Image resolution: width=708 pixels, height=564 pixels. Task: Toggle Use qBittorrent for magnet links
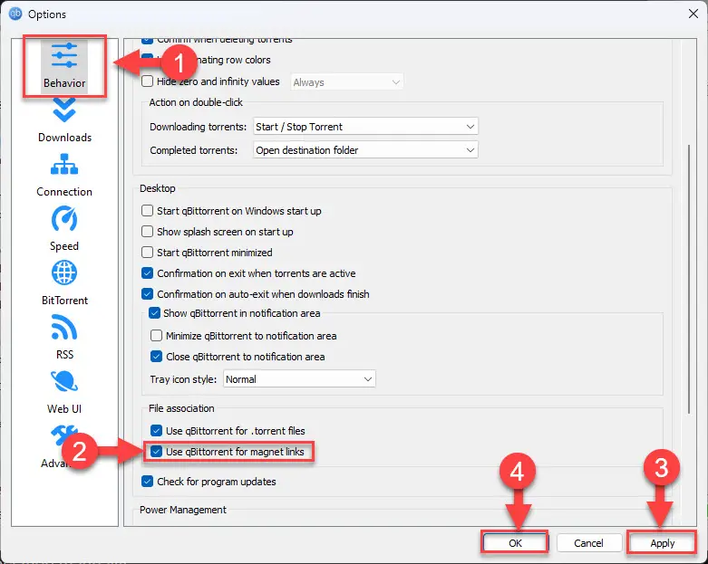[156, 451]
